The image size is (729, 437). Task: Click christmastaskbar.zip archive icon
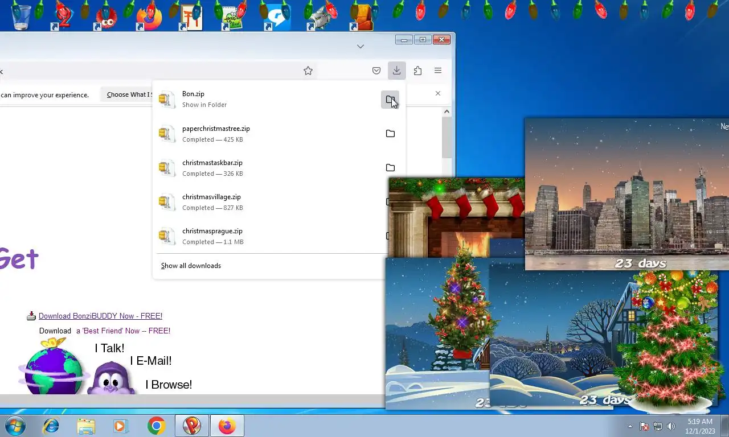click(x=167, y=168)
